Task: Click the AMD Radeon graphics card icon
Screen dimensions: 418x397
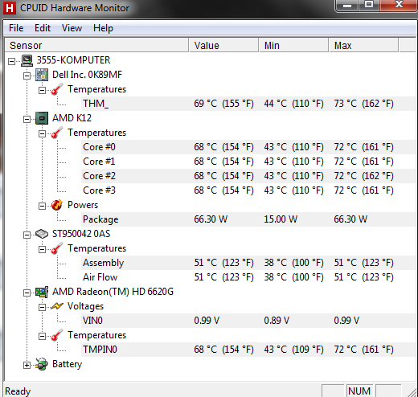Action: pyautogui.click(x=42, y=292)
